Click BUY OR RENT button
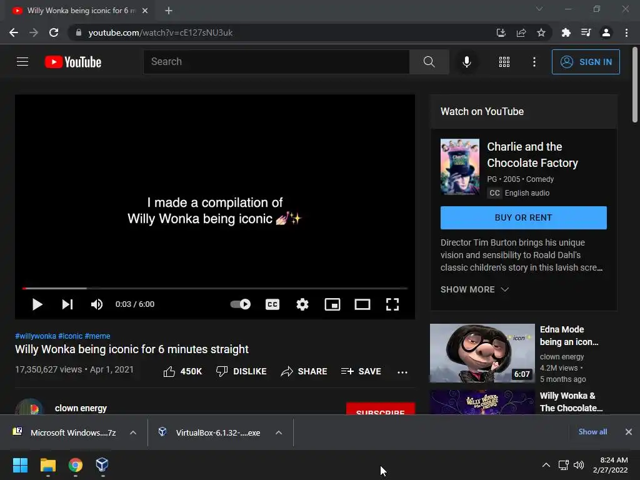Screen dimensions: 640x480 click(523, 217)
